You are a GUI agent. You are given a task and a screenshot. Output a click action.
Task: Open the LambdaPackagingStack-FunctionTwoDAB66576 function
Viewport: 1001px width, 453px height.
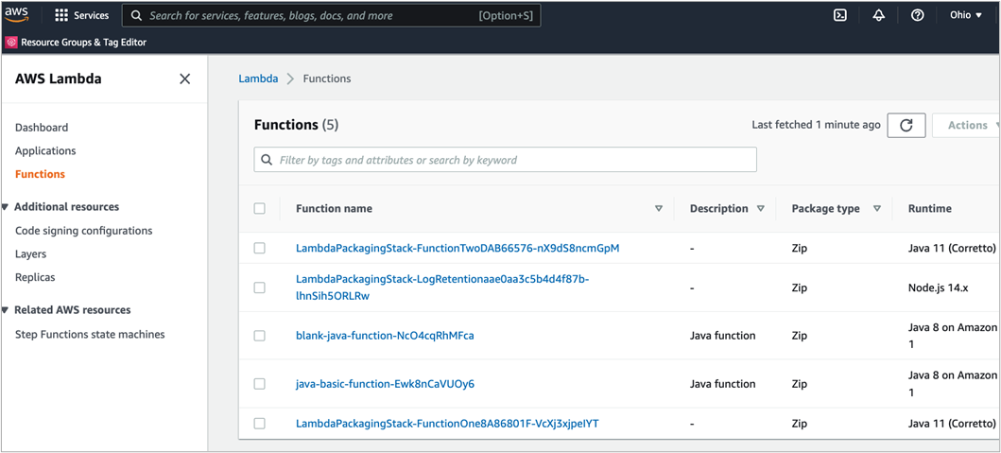tap(457, 248)
